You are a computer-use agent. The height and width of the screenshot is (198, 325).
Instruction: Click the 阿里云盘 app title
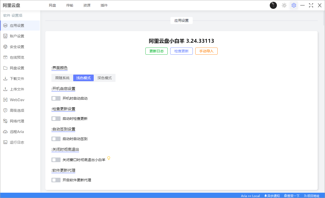pos(11,5)
